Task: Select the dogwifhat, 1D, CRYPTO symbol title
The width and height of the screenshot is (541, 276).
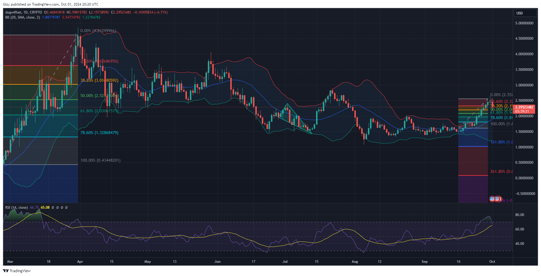Action: [24, 12]
